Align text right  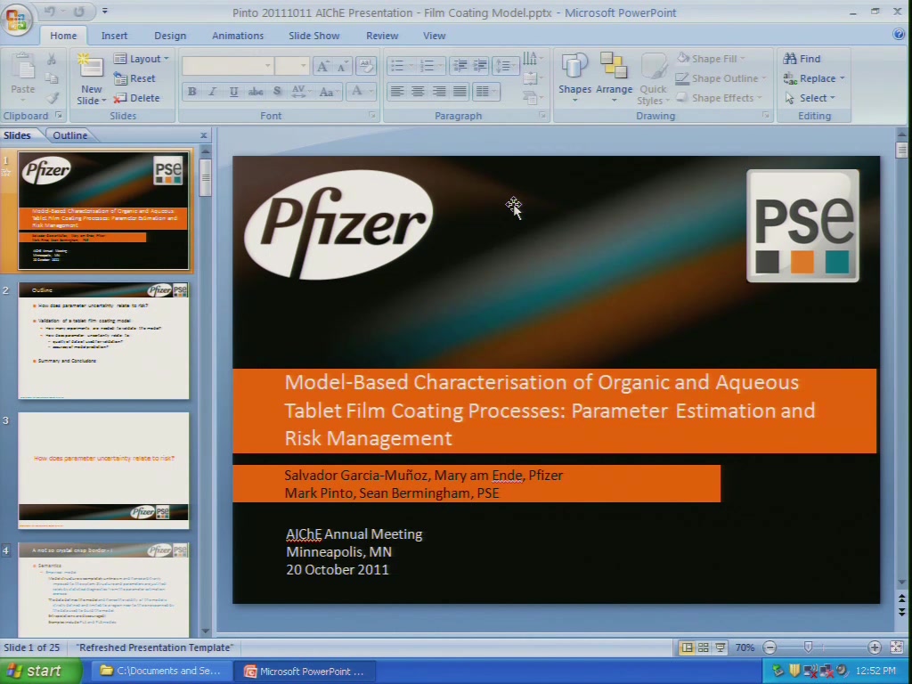pos(438,92)
